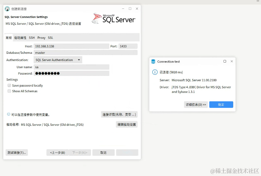The width and height of the screenshot is (261, 176).
Task: Open the SSL tab
Action: tap(51, 38)
